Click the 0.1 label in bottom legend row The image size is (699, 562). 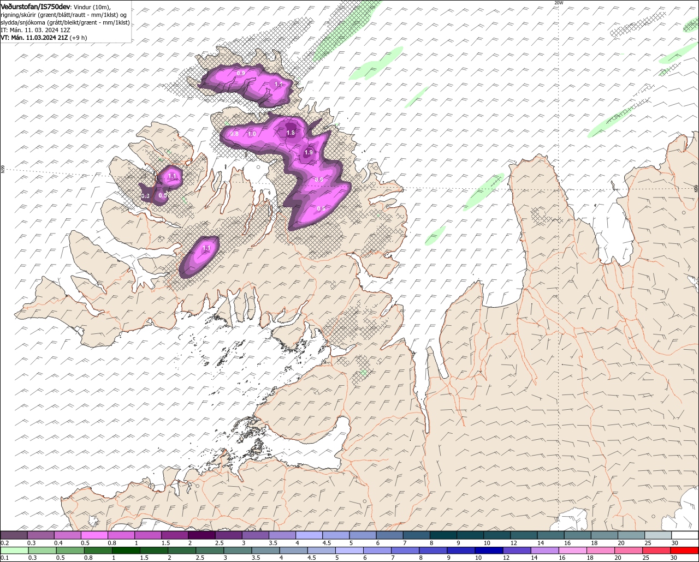4,558
